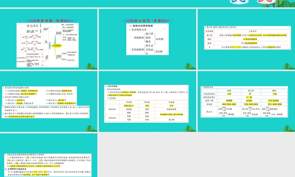Click the tree decoration on the 核心知识 slide
295x177 pixels.
point(190,66)
